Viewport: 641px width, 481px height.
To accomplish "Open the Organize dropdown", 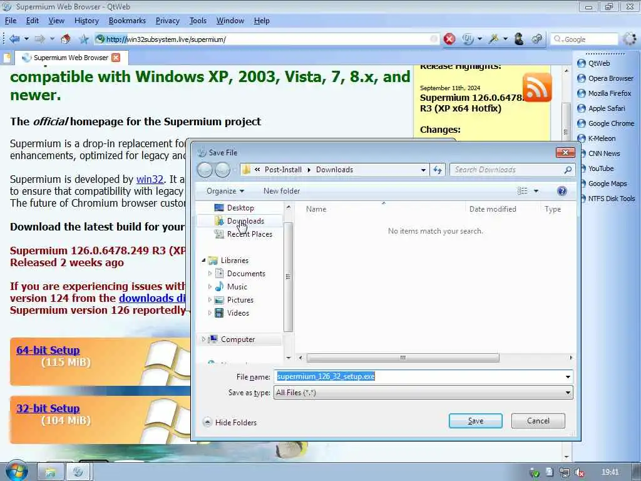I will [225, 191].
